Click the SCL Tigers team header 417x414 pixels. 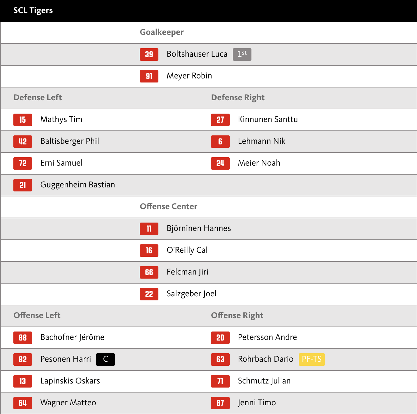pyautogui.click(x=33, y=11)
